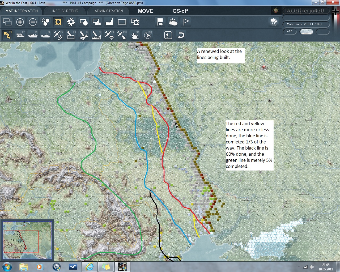This screenshot has width=340, height=272.
Task: Select air transfer F10 icon
Action: pos(122,35)
